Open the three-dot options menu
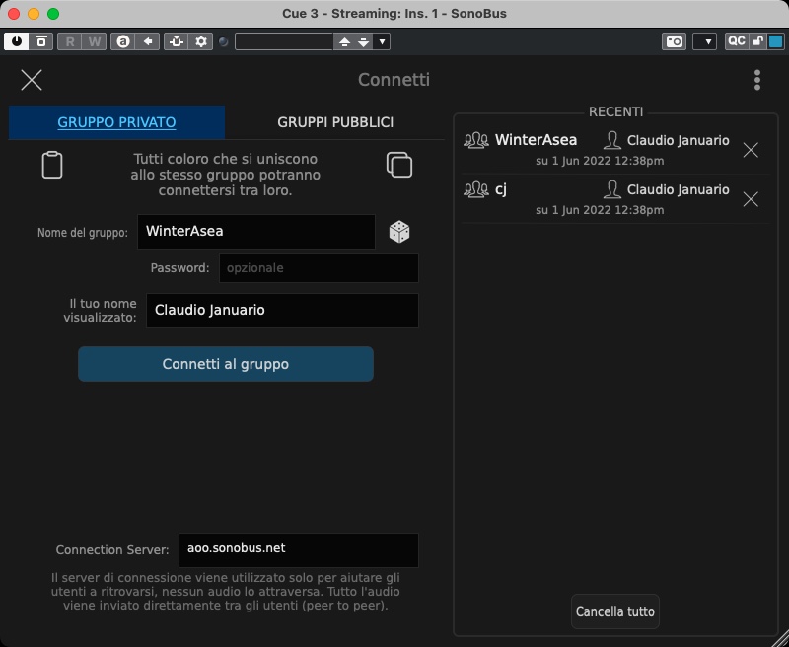Image resolution: width=789 pixels, height=647 pixels. pyautogui.click(x=756, y=80)
